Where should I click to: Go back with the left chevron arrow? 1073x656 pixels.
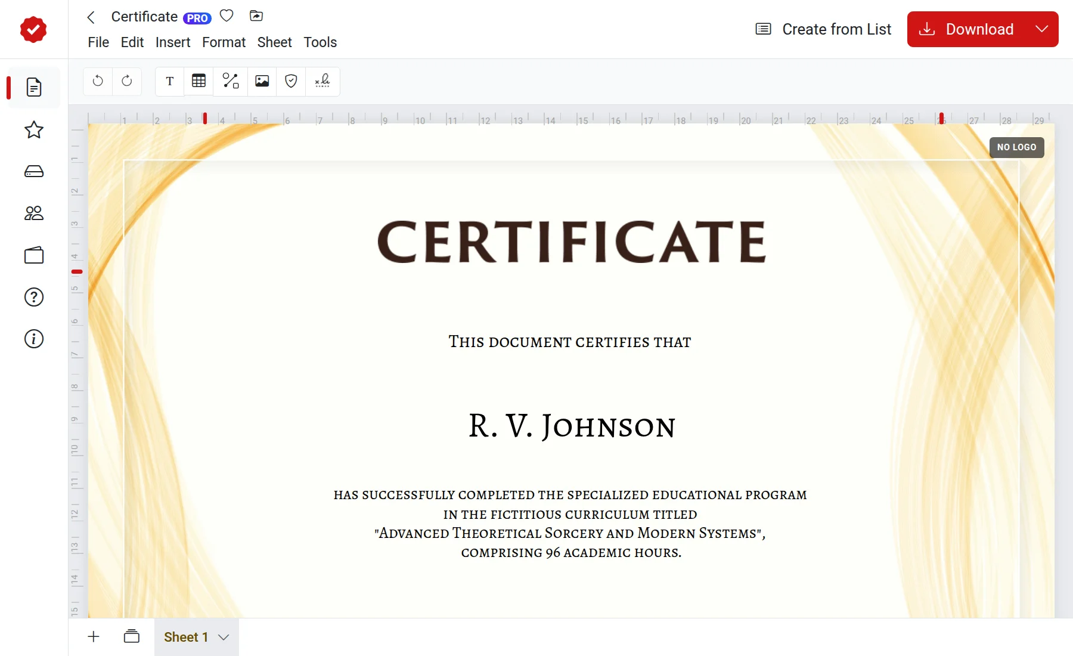pyautogui.click(x=91, y=17)
